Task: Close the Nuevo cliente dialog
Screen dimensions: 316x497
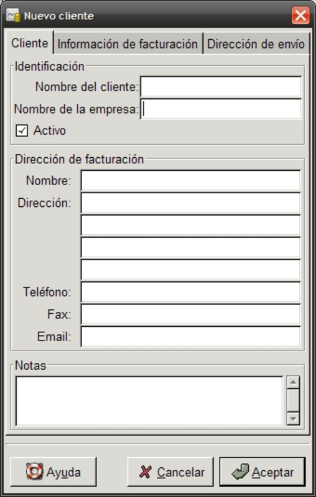Action: (300, 15)
